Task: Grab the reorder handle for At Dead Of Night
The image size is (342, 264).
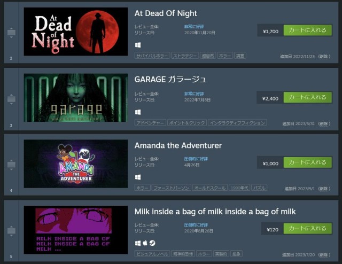Action: [x=11, y=33]
